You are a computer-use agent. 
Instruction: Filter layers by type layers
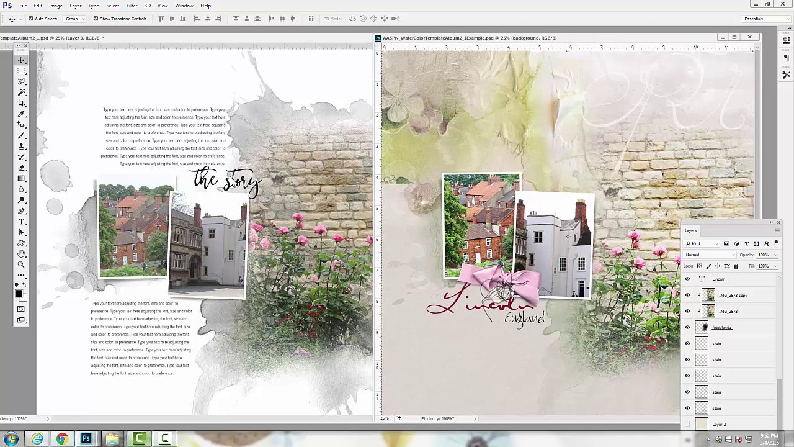coord(747,243)
